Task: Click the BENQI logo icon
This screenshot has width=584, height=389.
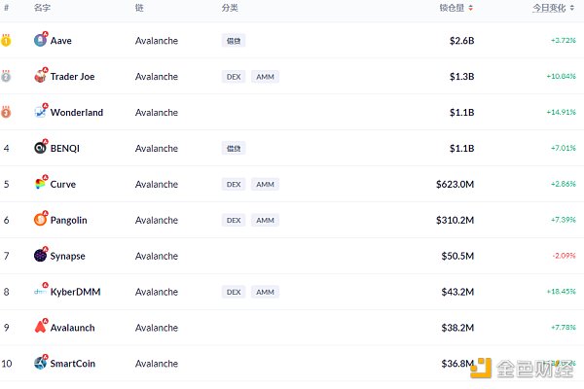Action: [x=40, y=149]
